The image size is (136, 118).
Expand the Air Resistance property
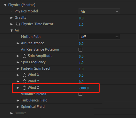tap(18, 43)
